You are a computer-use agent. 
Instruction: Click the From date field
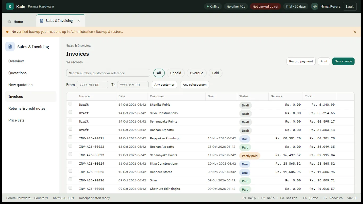click(x=92, y=85)
